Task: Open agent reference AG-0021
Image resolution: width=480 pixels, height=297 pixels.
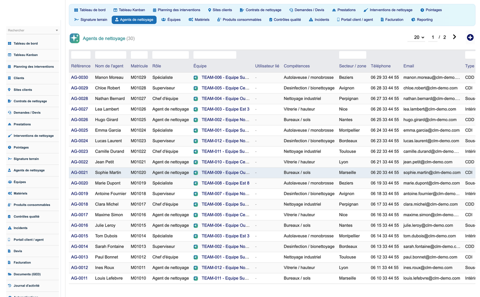Action: 80,173
